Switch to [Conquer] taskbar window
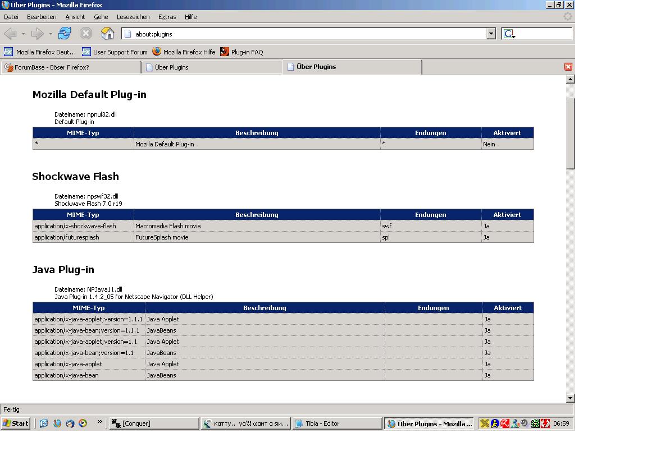Screen dimensions: 647x470 point(154,423)
